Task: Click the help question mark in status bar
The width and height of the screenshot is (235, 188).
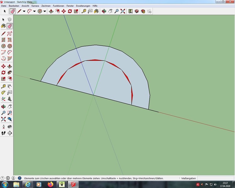Action: (x=19, y=178)
